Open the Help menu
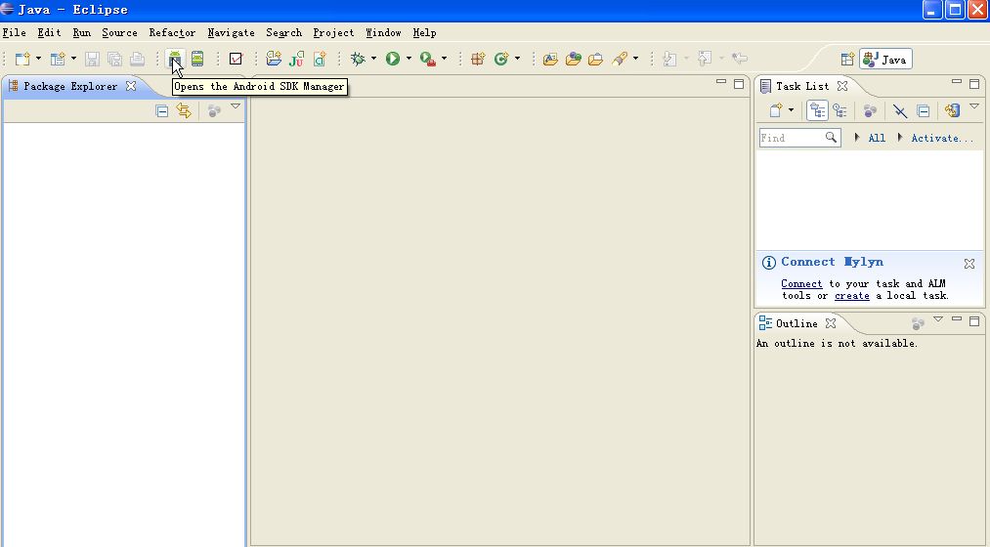 (424, 33)
